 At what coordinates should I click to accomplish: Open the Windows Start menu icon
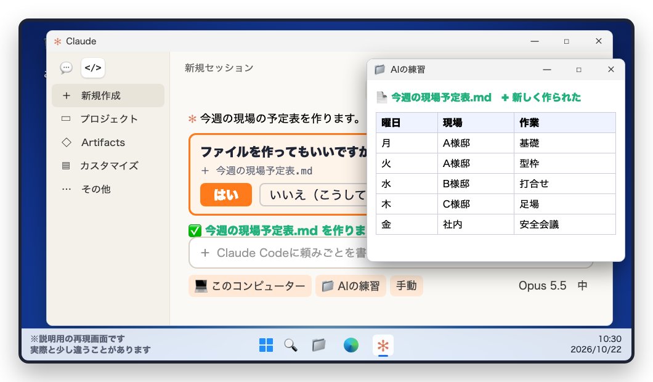(x=266, y=346)
